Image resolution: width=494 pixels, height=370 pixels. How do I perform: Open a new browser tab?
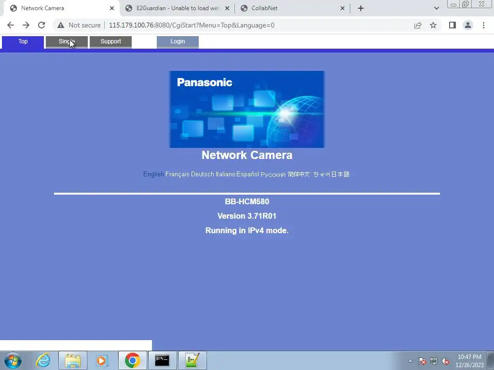(361, 8)
